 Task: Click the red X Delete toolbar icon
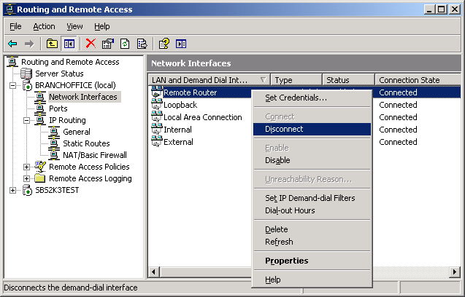pyautogui.click(x=91, y=44)
